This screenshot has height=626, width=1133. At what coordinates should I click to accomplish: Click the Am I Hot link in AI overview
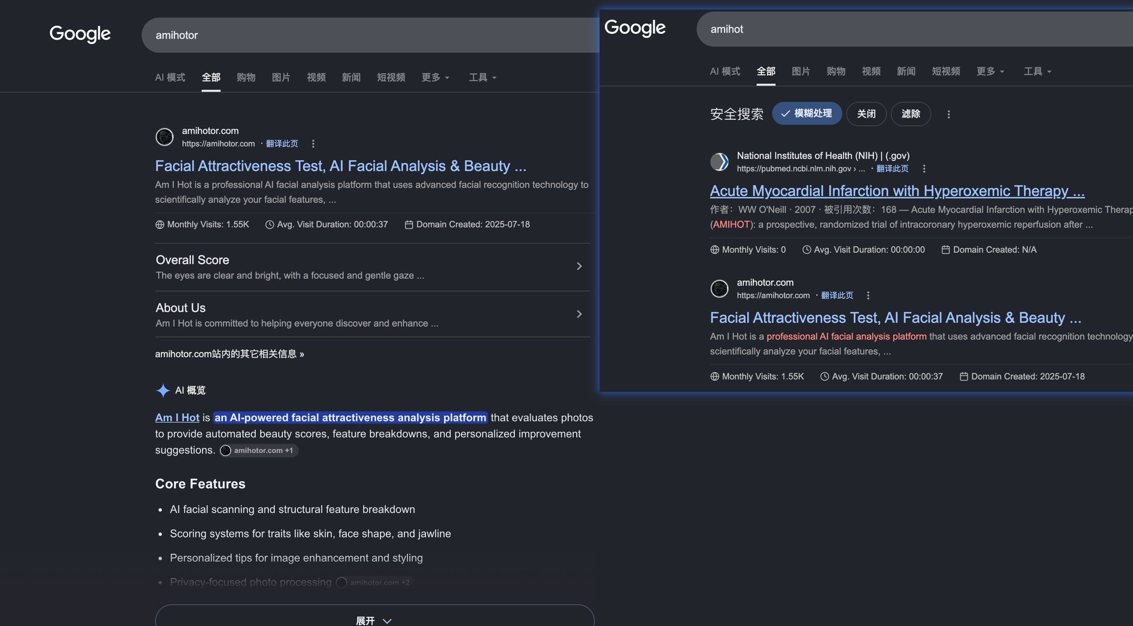coord(177,418)
